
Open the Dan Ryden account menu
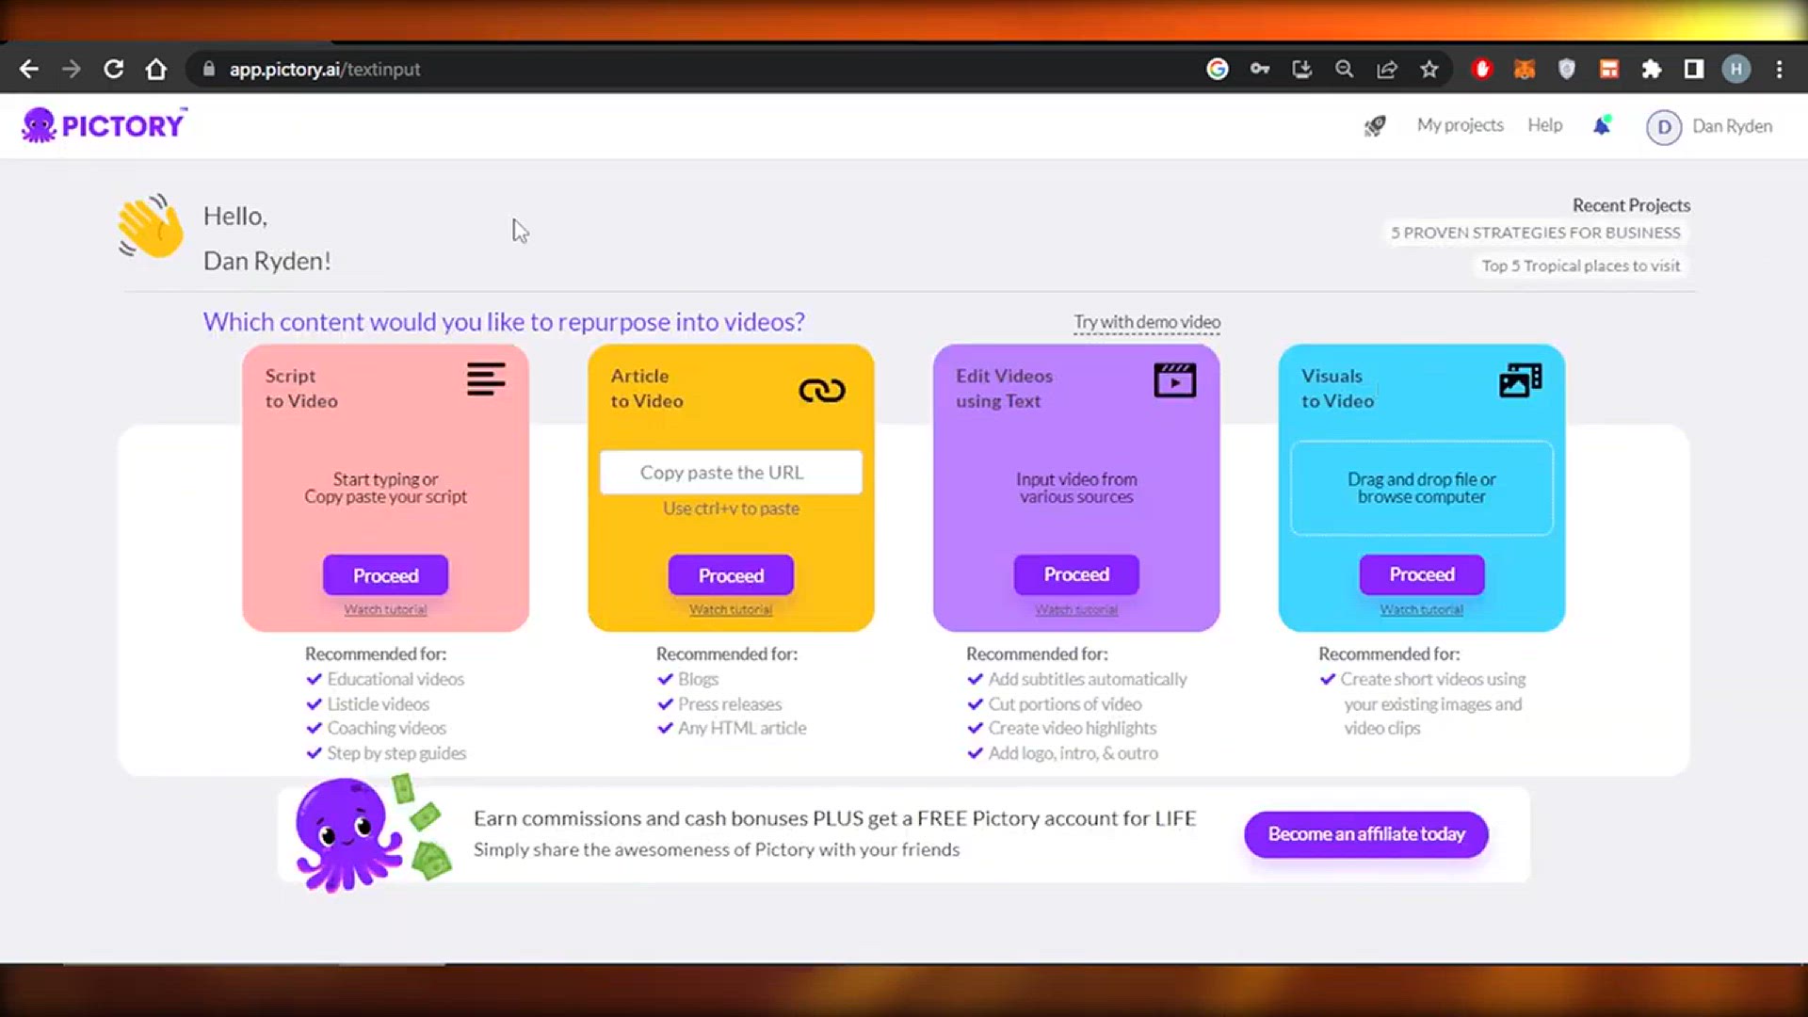pos(1732,126)
